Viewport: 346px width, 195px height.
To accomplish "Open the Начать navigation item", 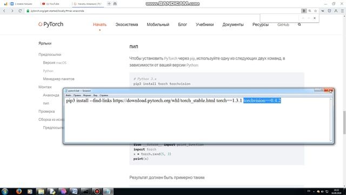I will [99, 24].
